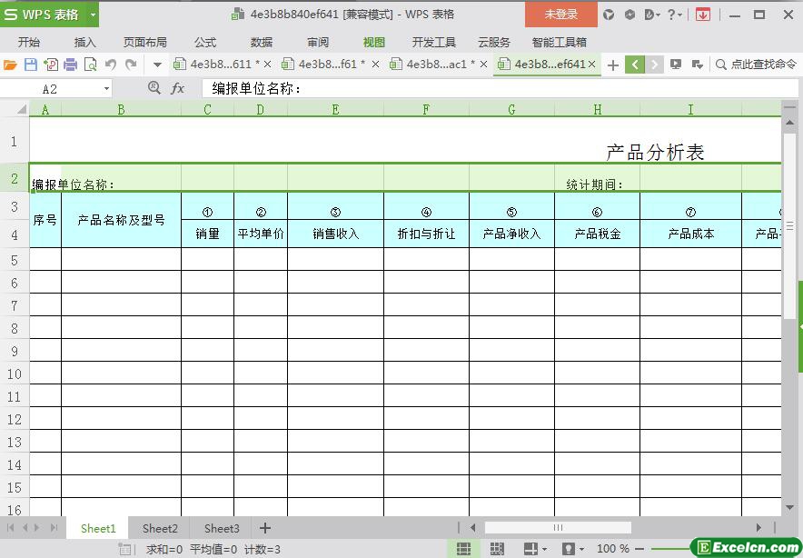
Task: Click the fx insert function icon
Action: point(178,88)
